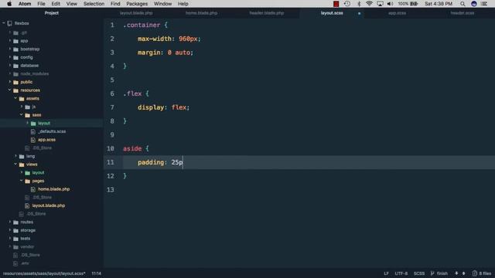
Task: Click the AirPlay display icon
Action: 380,4
